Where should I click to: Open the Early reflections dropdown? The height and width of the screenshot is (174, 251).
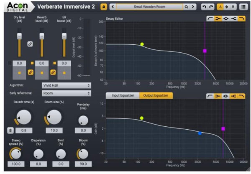point(67,93)
